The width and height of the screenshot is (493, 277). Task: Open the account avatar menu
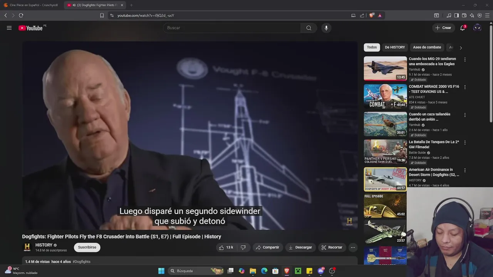click(477, 28)
